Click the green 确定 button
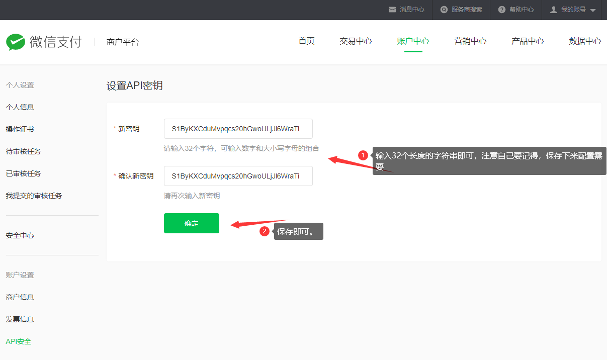This screenshot has height=360, width=607. coord(192,223)
